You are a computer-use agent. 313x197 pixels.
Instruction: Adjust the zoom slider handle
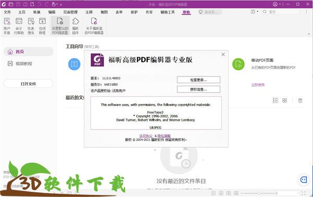click(x=259, y=193)
